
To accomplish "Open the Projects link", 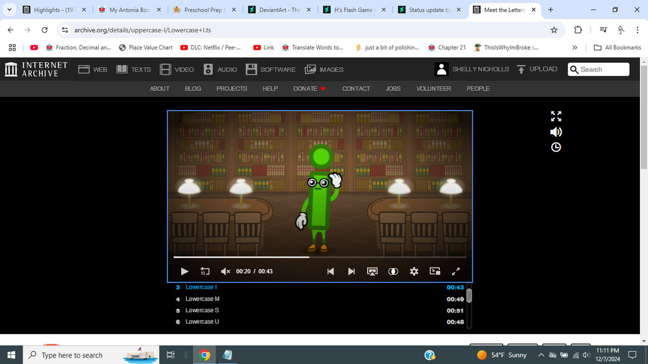I will pyautogui.click(x=232, y=89).
